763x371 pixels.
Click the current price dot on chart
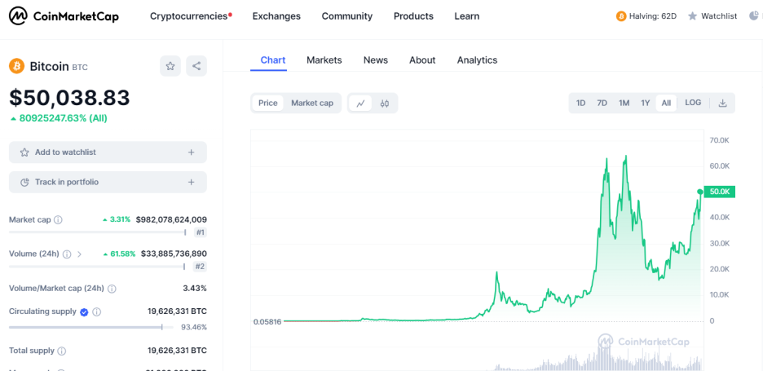click(x=700, y=192)
